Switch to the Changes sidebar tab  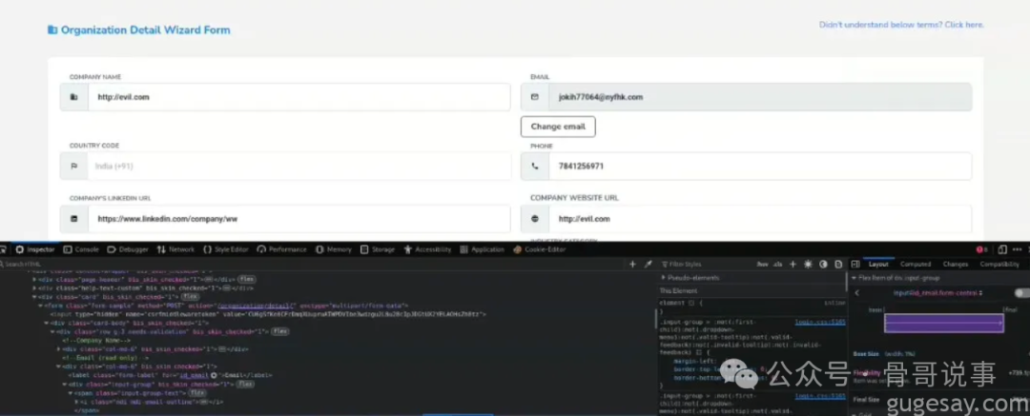955,264
